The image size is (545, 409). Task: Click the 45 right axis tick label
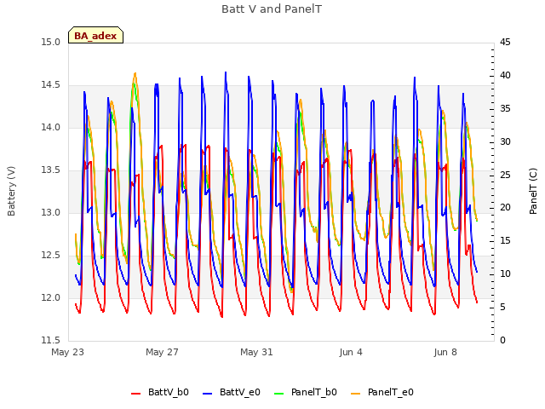(x=505, y=43)
